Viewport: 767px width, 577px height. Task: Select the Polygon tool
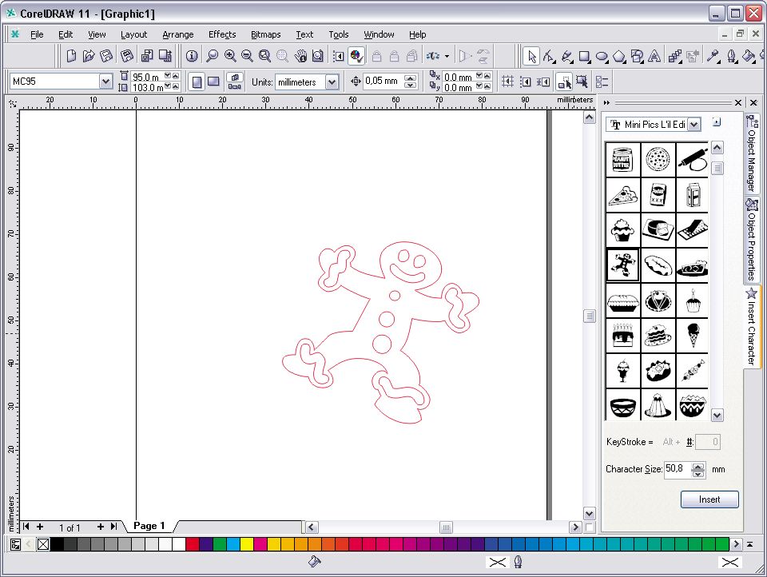[620, 56]
